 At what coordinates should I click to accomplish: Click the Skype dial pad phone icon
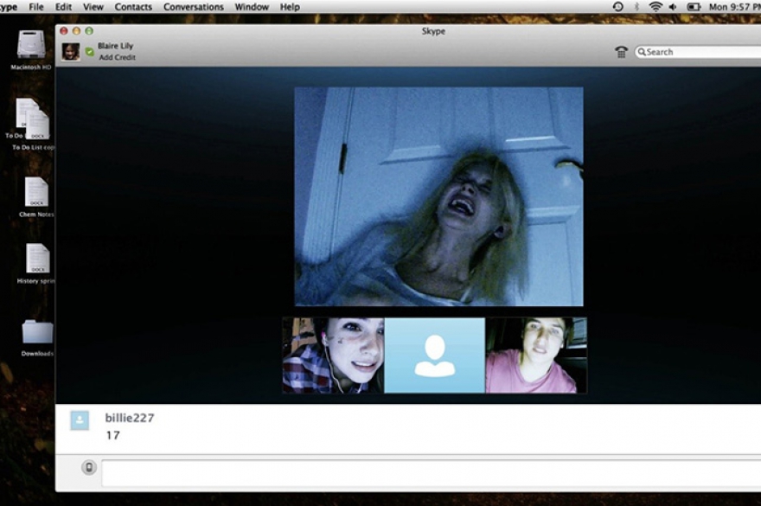(621, 52)
